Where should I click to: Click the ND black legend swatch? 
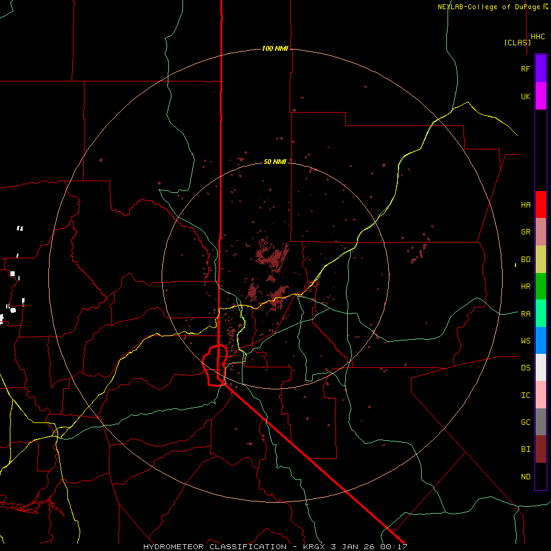click(x=541, y=476)
